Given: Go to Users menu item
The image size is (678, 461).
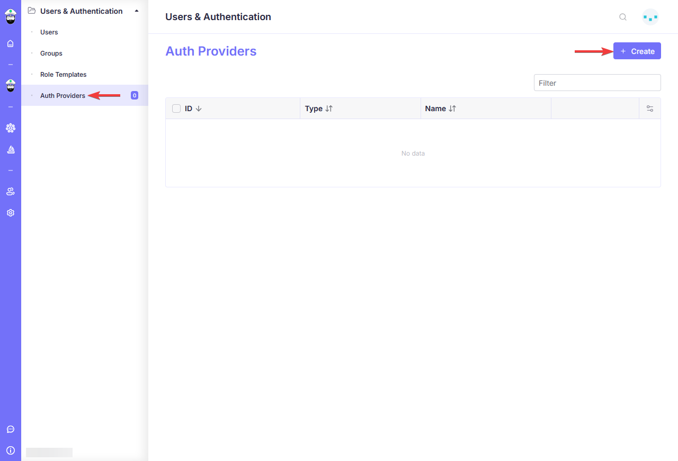Looking at the screenshot, I should pyautogui.click(x=49, y=32).
